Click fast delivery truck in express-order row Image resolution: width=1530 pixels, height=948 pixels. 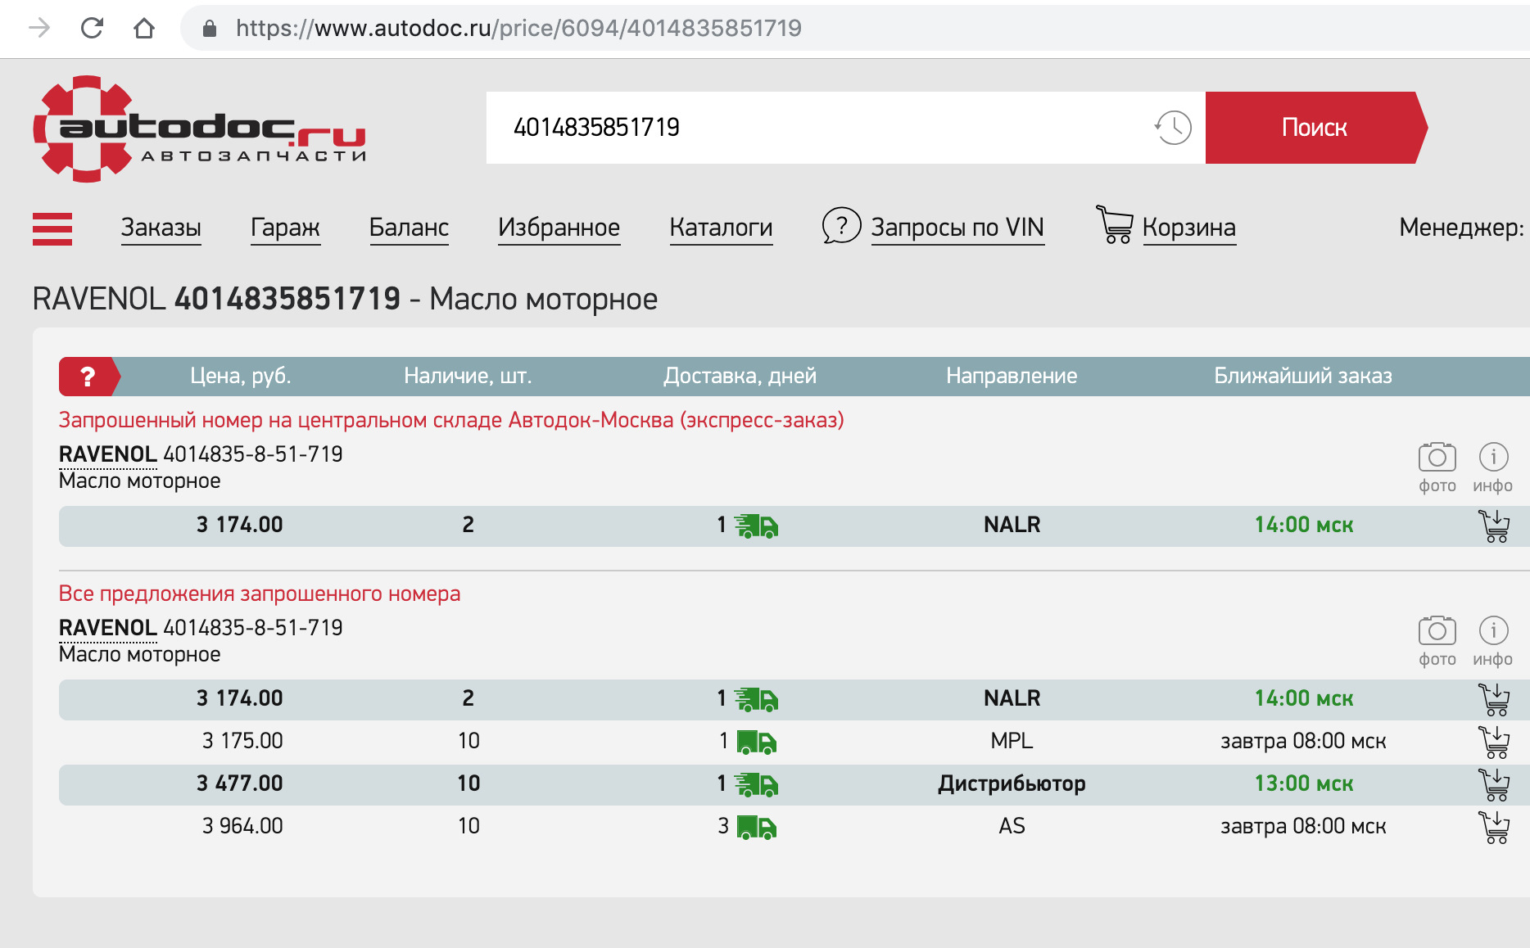[x=756, y=526]
